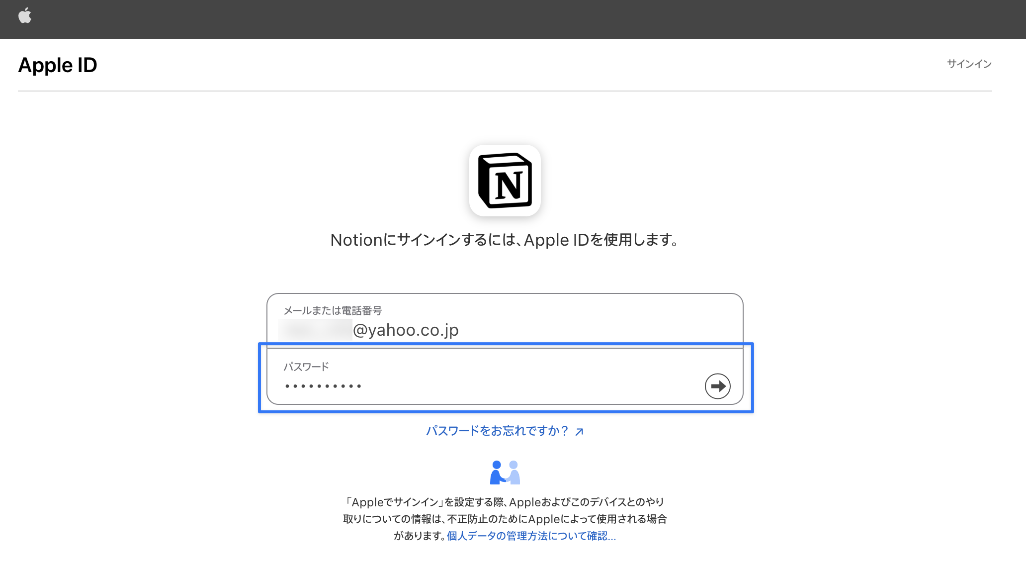The image size is (1026, 570).
Task: Click the external arrow beside forgot password
Action: click(x=579, y=432)
